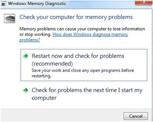Open How does Windows diagnose memory link

90,34
